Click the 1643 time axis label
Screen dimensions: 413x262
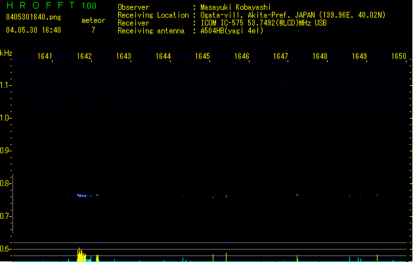[x=123, y=56]
